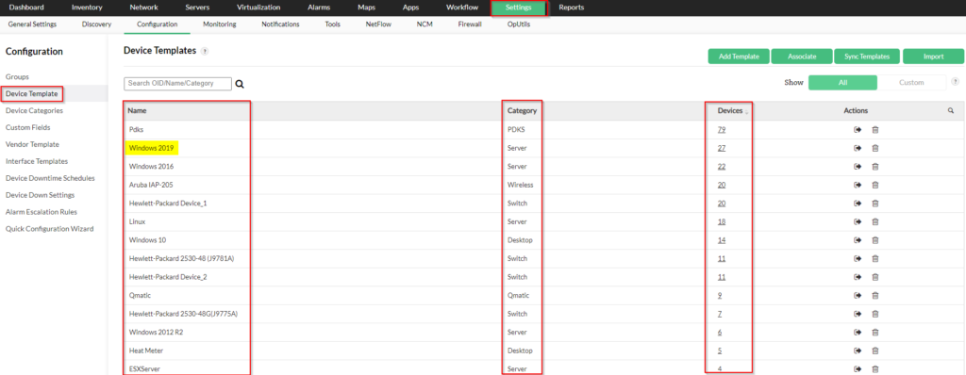The height and width of the screenshot is (375, 966).
Task: Click the Associate button
Action: [802, 56]
